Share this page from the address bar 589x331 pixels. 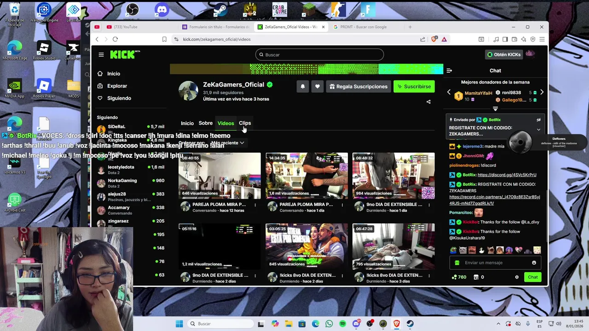pyautogui.click(x=422, y=39)
